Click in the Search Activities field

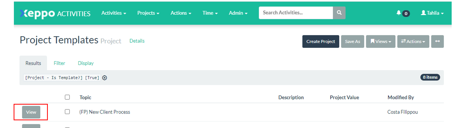pyautogui.click(x=296, y=13)
